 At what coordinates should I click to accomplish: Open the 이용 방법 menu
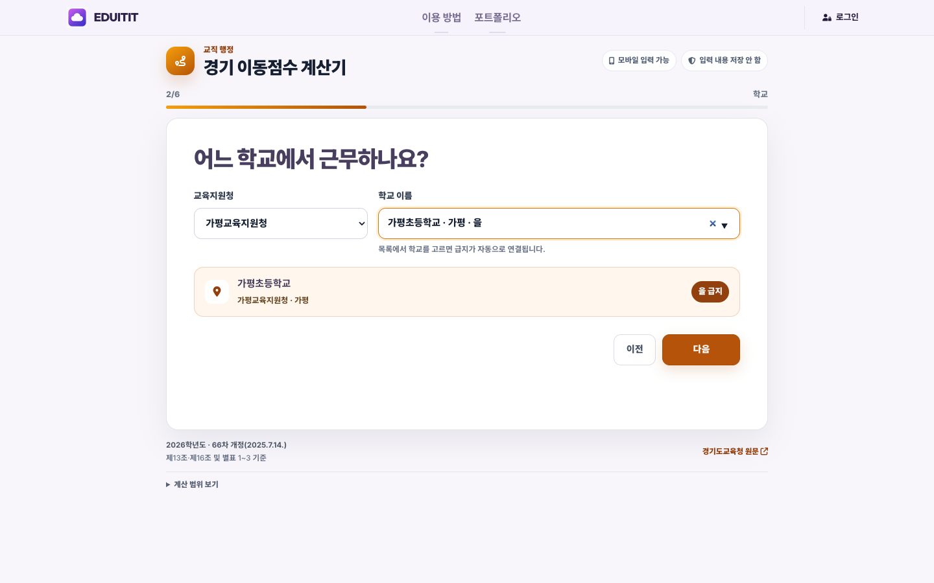442,17
